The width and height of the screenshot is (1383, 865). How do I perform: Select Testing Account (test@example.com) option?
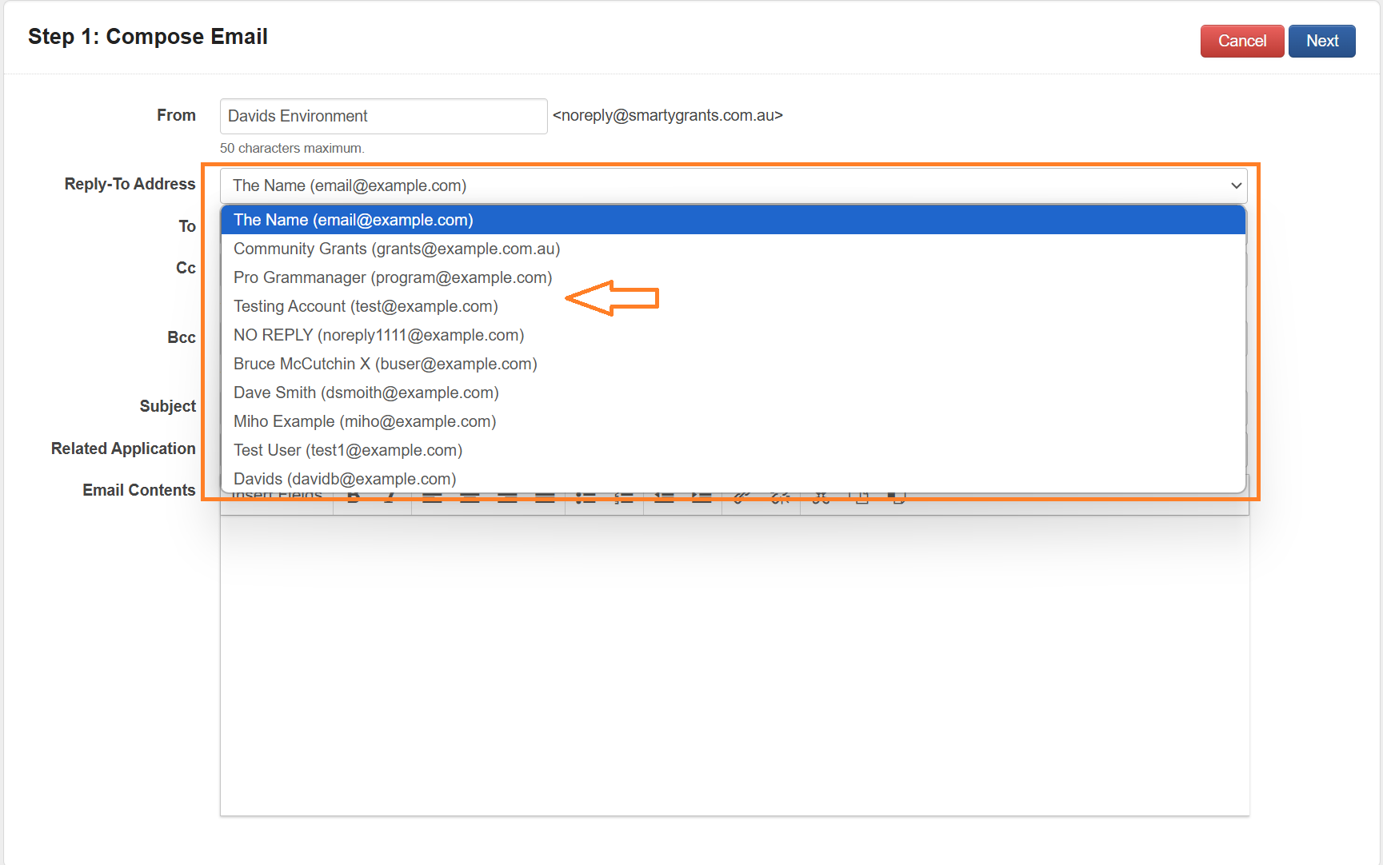click(x=366, y=306)
